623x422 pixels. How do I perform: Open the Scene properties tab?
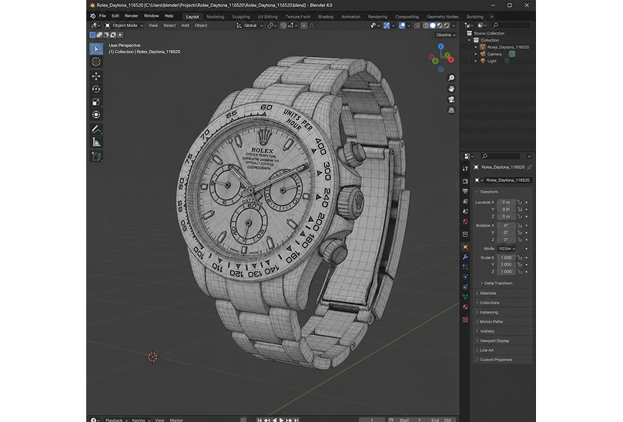(x=465, y=212)
